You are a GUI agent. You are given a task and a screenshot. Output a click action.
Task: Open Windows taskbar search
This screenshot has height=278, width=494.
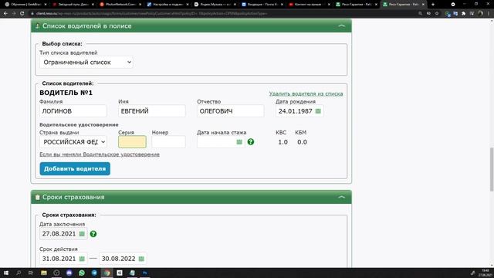click(19, 273)
